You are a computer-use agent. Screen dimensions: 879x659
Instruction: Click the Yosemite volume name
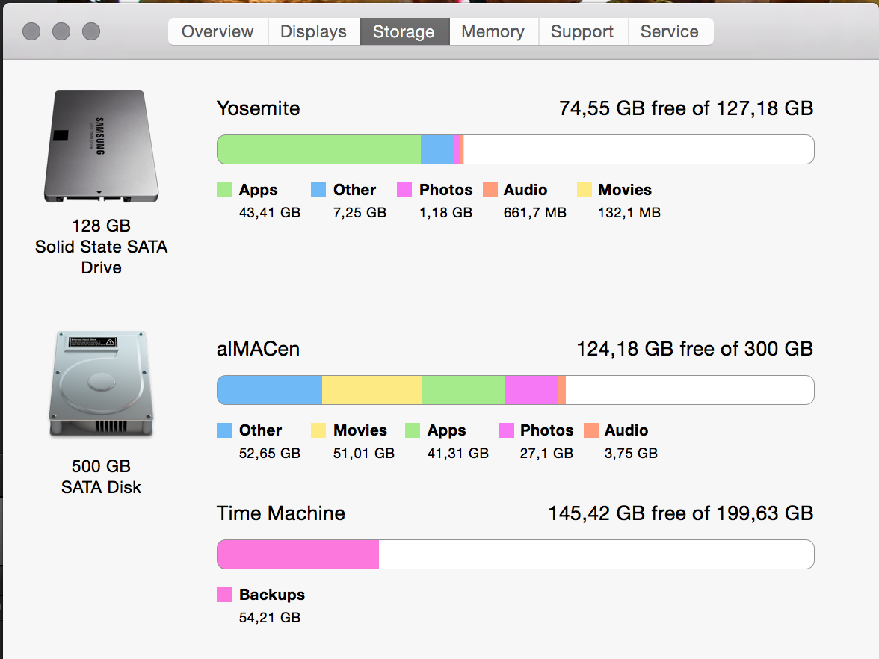pyautogui.click(x=259, y=108)
